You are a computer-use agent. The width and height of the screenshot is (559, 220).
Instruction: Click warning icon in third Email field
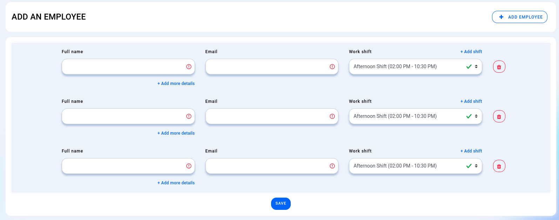pos(332,166)
